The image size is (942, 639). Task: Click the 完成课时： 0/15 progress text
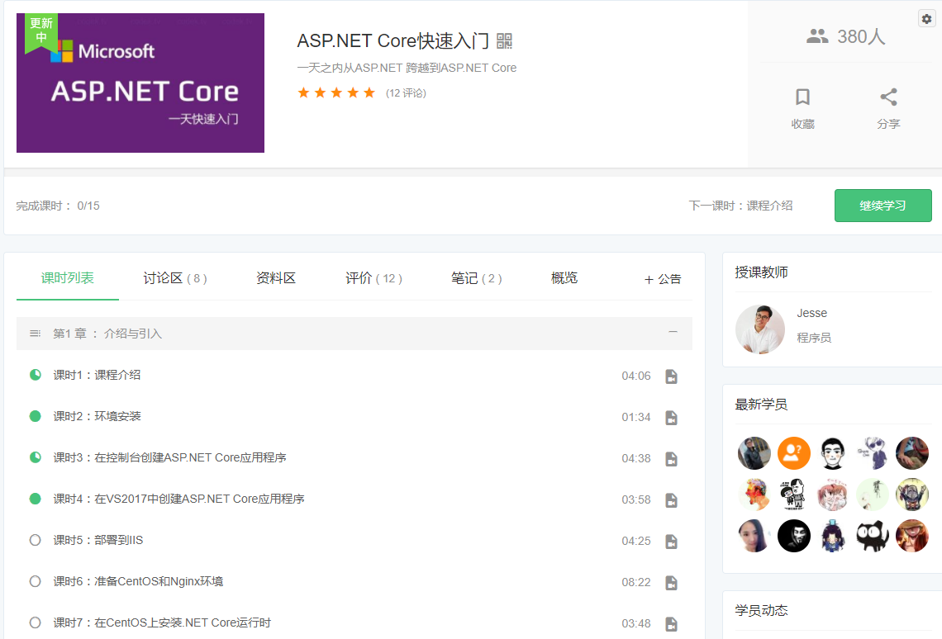point(58,206)
